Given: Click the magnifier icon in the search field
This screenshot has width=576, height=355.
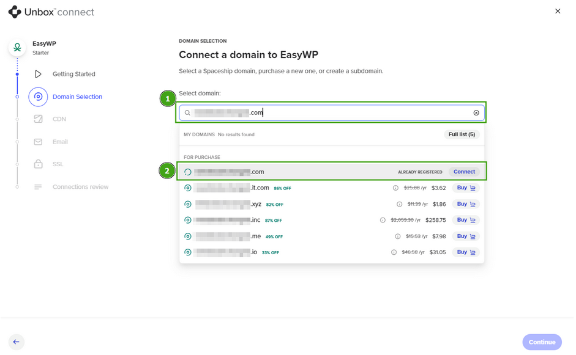Looking at the screenshot, I should [187, 112].
